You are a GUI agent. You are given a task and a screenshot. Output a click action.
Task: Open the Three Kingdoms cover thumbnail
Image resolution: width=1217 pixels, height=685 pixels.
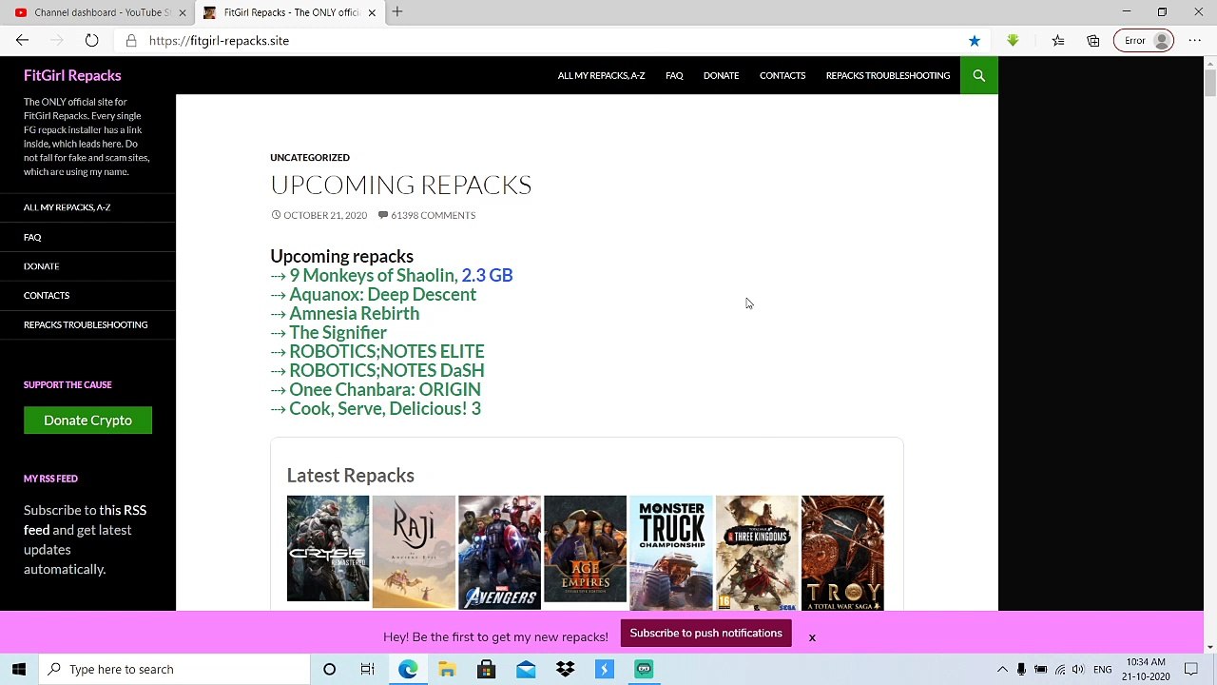(756, 552)
